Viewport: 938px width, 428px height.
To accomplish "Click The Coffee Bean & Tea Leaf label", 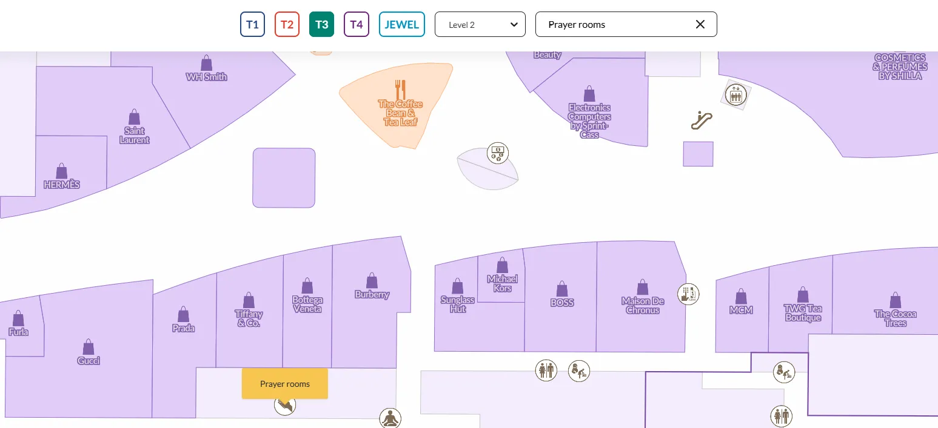I will 400,113.
